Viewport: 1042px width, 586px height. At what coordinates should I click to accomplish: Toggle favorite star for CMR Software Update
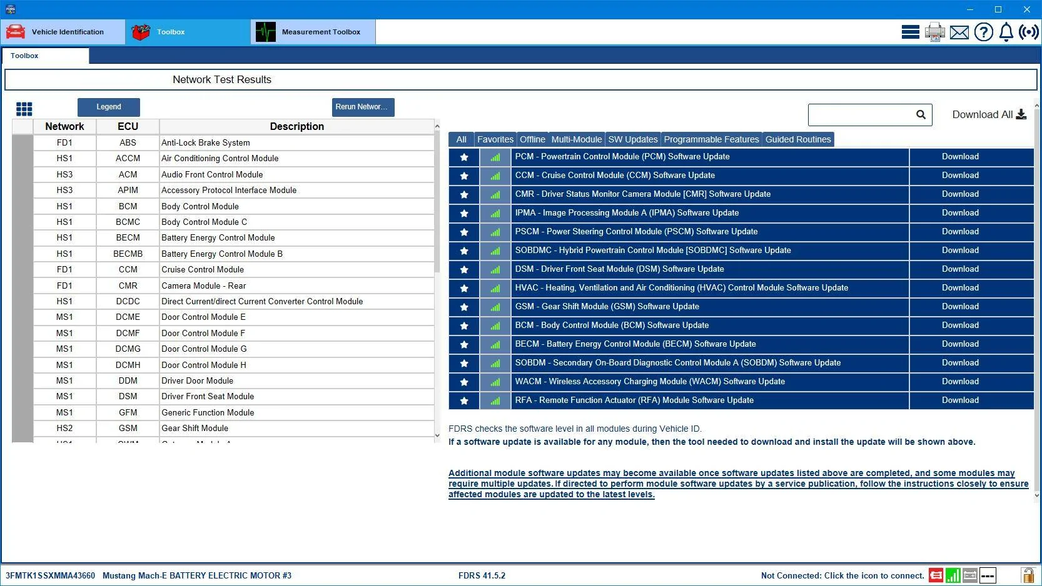coord(464,195)
